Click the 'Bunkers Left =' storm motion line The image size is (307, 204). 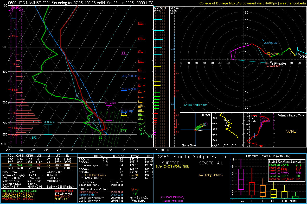click(x=101, y=195)
